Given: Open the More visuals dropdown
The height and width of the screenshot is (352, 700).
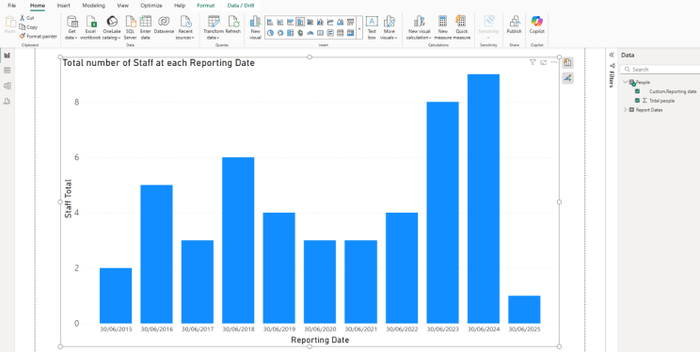Looking at the screenshot, I should (389, 27).
